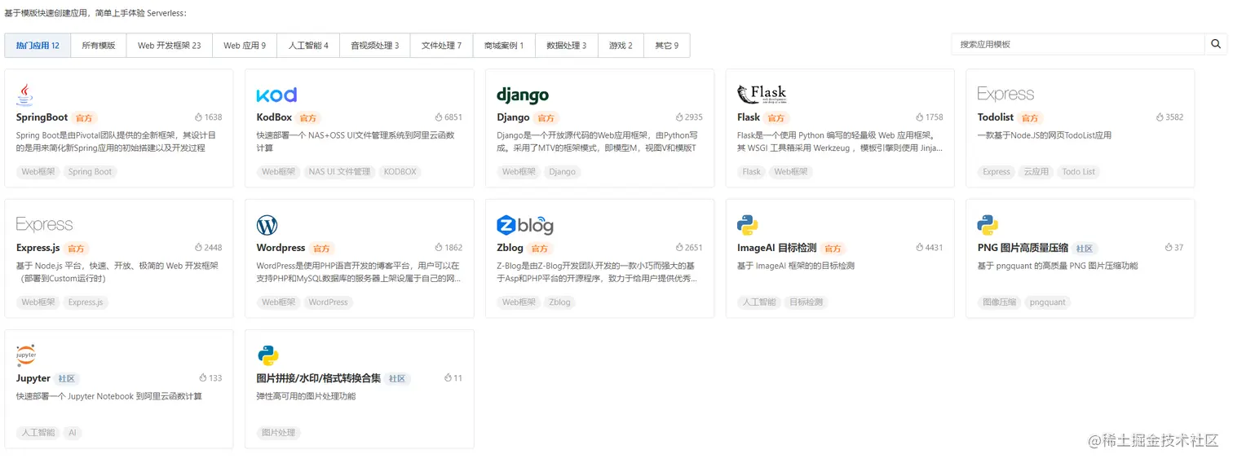Image resolution: width=1233 pixels, height=463 pixels.
Task: Open the 商城案例 1 tab
Action: pyautogui.click(x=504, y=46)
